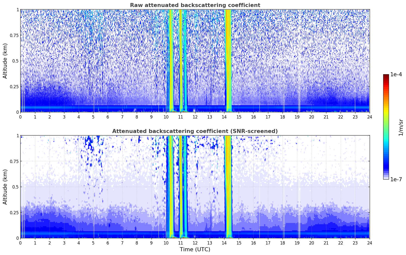Click the yellow signal column near 11 UTC, bottom plot
The image size is (406, 255).
click(x=181, y=187)
